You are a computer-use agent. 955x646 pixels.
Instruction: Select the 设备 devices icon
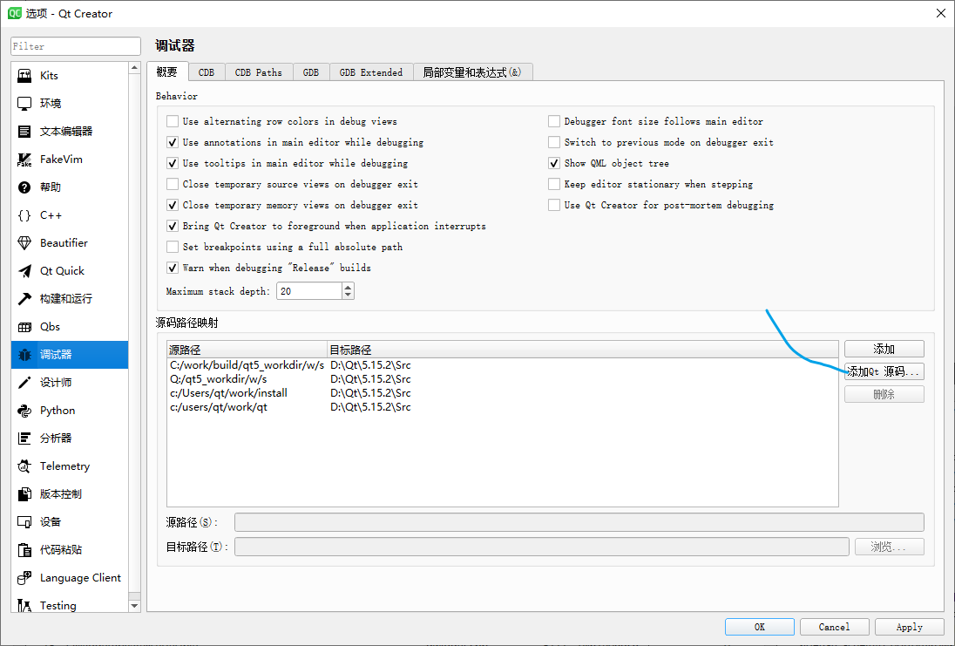click(24, 522)
